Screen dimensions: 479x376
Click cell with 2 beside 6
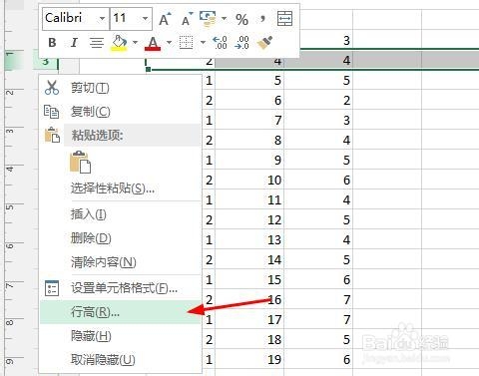click(x=318, y=100)
